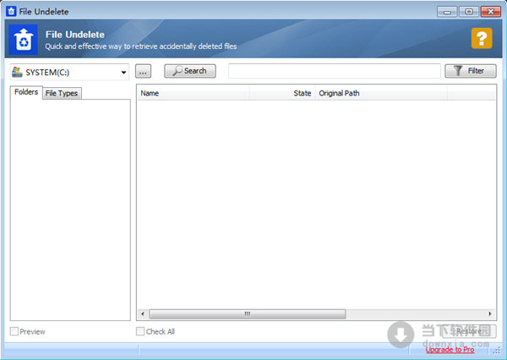Image resolution: width=507 pixels, height=360 pixels.
Task: Tick the Check All checkbox
Action: tap(140, 331)
